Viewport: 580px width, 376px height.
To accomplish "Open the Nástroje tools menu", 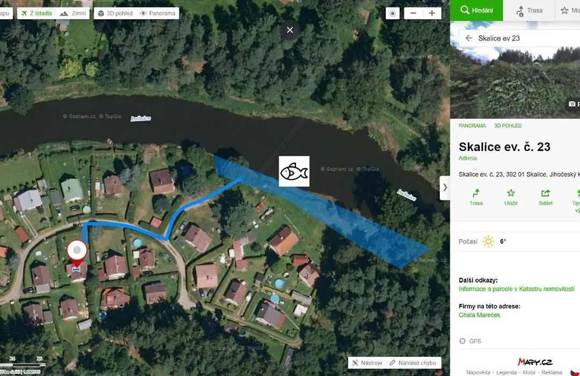I will [x=367, y=363].
